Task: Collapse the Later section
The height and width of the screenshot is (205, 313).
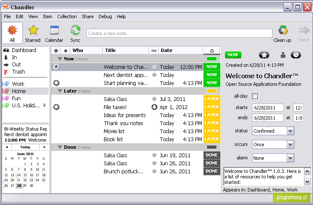Action: [x=60, y=91]
